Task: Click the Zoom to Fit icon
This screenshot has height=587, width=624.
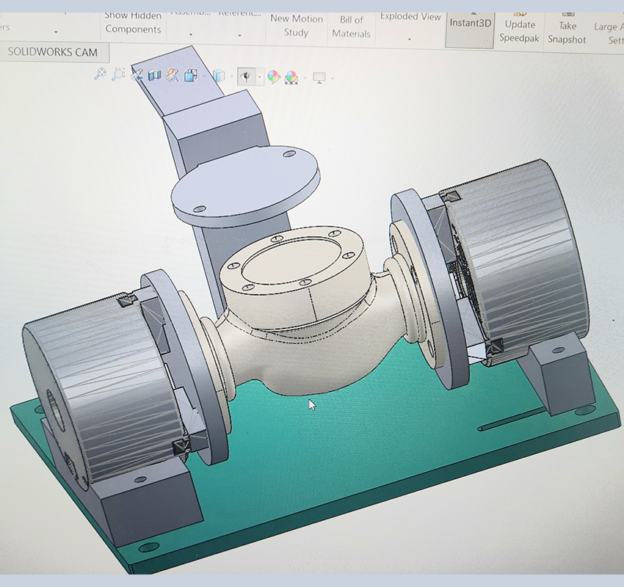Action: 101,74
